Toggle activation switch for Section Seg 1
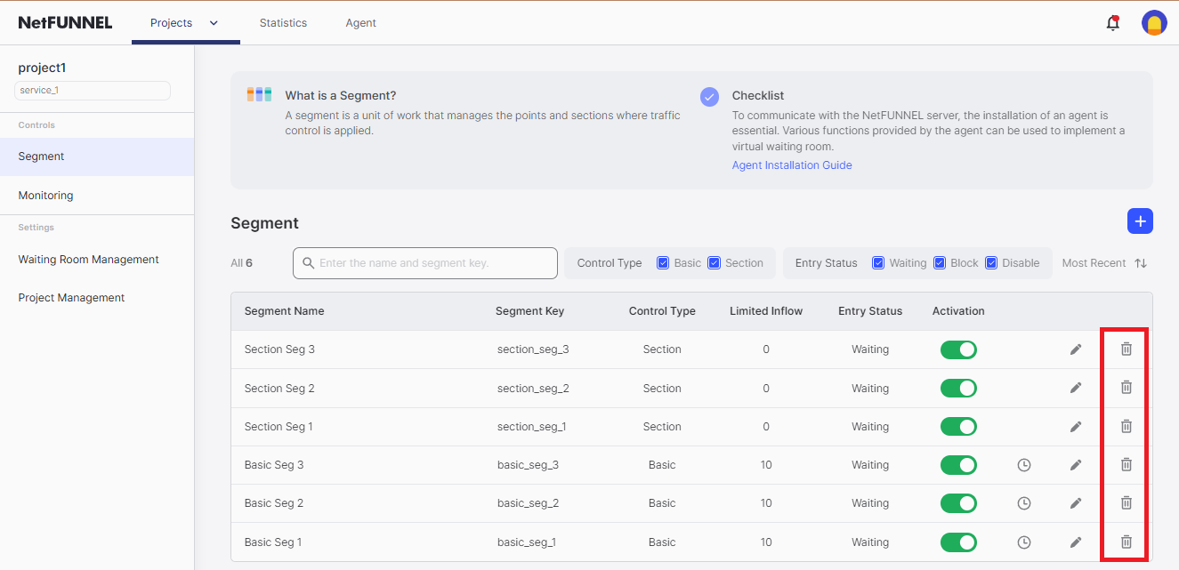 tap(958, 427)
